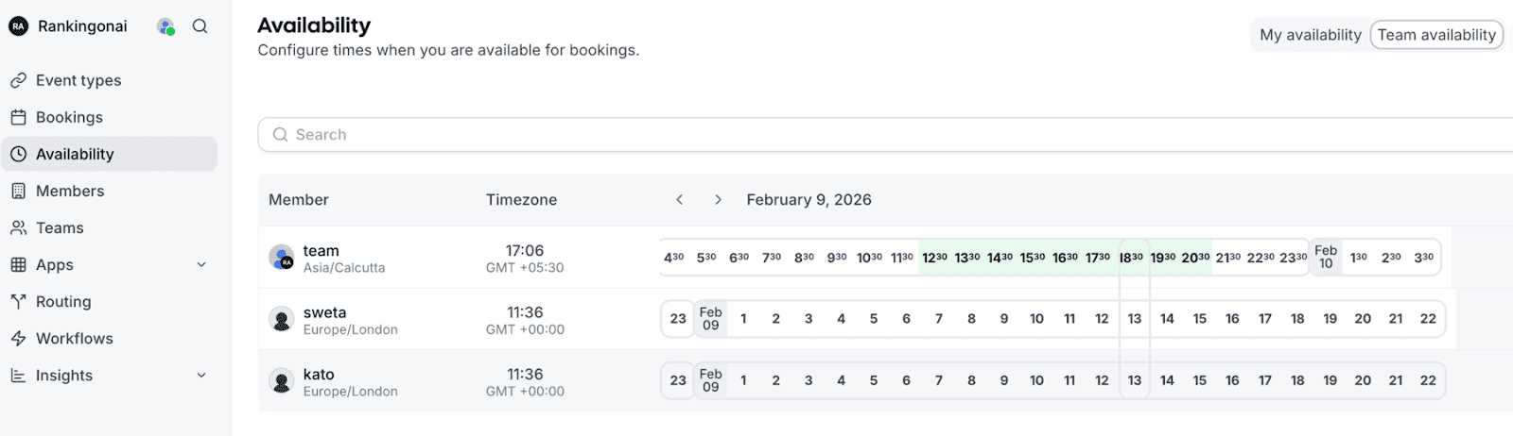Click member sweta's name
This screenshot has width=1513, height=436.
(324, 312)
